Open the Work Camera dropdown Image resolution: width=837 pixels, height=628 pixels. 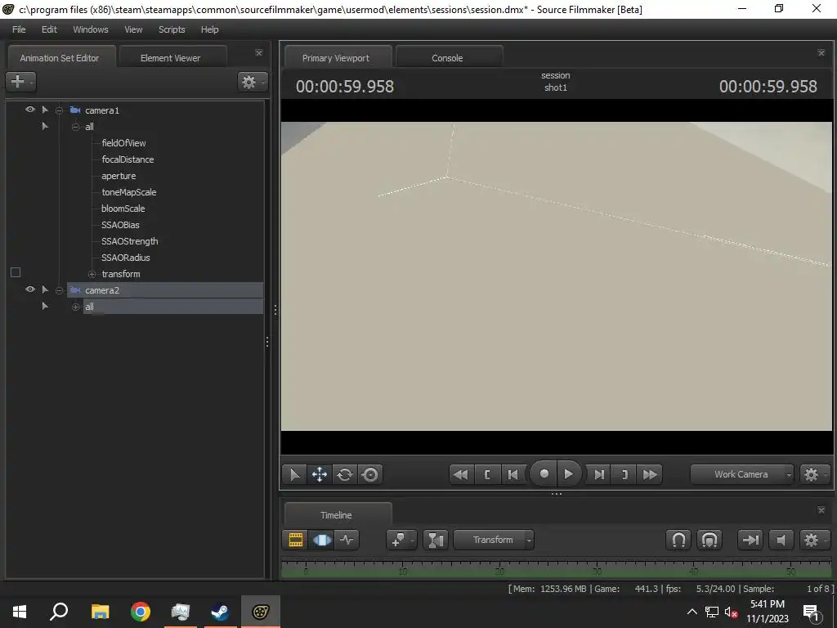pyautogui.click(x=741, y=474)
